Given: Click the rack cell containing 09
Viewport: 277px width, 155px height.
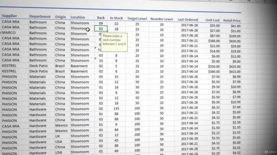Looking at the screenshot, I should pos(101,23).
